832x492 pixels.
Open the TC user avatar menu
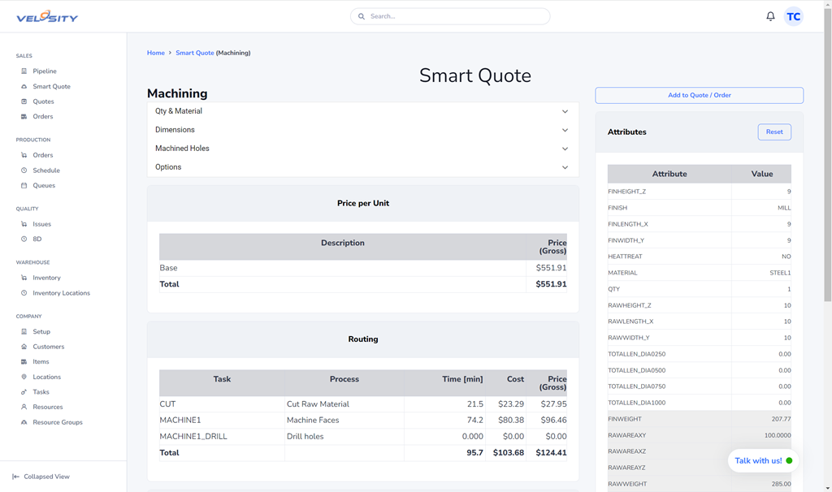pos(793,16)
